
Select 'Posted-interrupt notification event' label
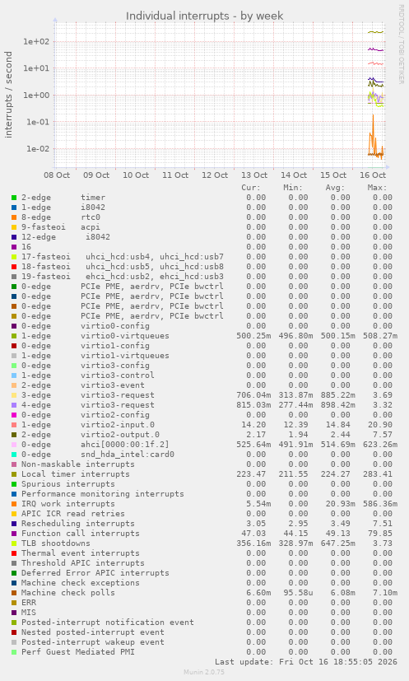pyautogui.click(x=108, y=623)
